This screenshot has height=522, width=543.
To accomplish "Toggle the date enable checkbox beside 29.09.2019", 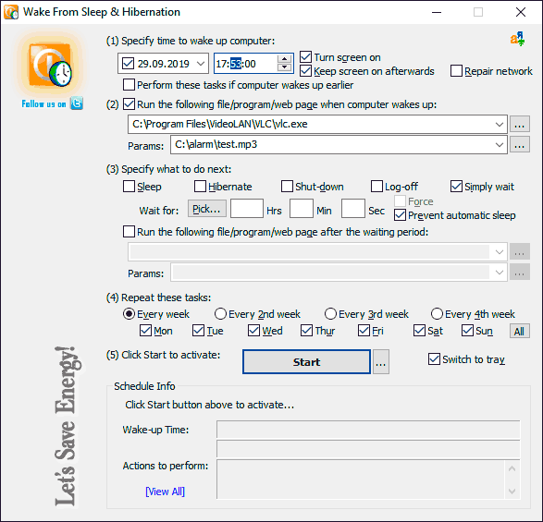I will 128,64.
